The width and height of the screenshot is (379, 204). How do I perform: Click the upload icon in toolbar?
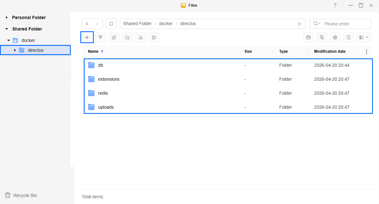click(101, 37)
